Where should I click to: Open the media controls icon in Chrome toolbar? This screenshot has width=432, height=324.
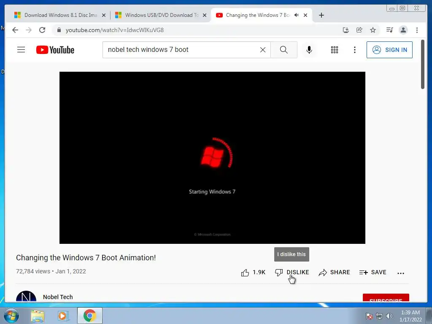coord(389,30)
